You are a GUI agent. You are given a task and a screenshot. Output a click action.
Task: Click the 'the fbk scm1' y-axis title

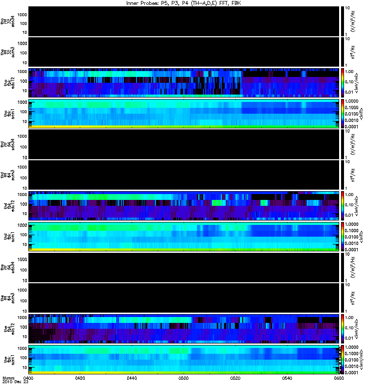(x=9, y=360)
